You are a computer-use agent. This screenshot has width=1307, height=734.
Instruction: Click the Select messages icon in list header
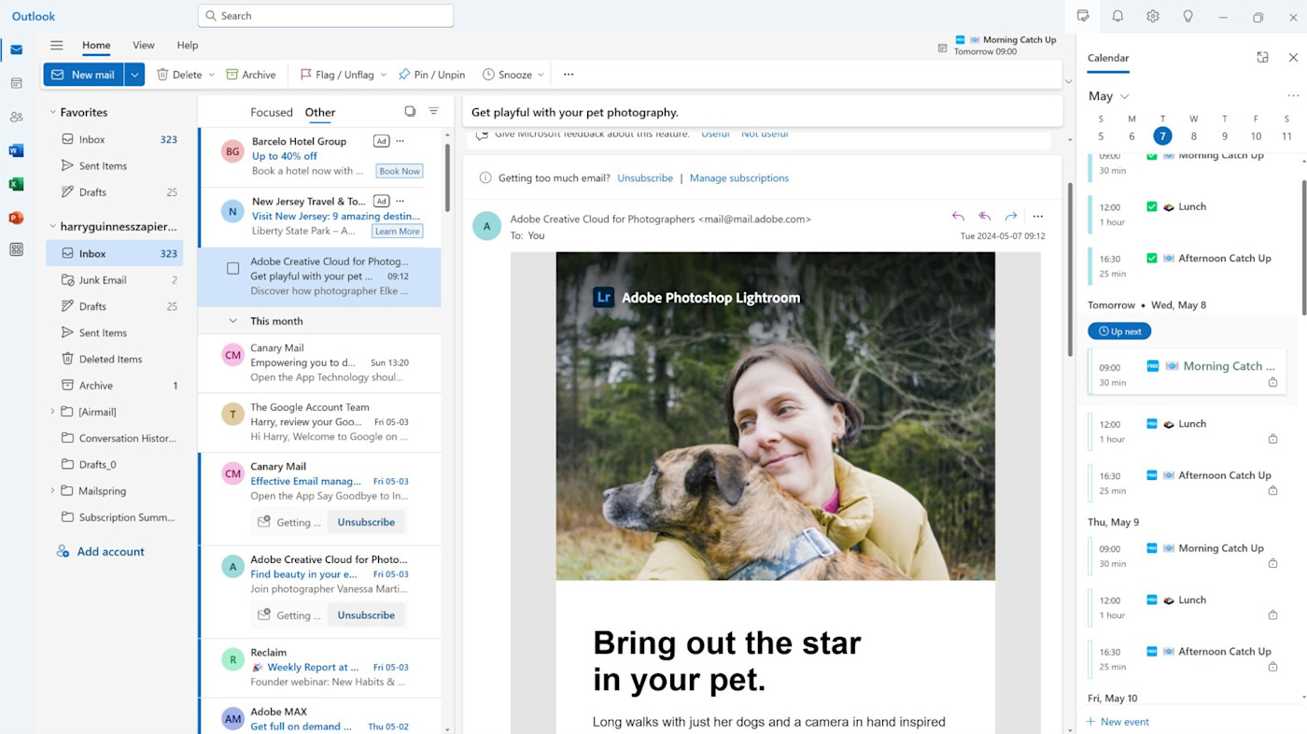pyautogui.click(x=410, y=111)
